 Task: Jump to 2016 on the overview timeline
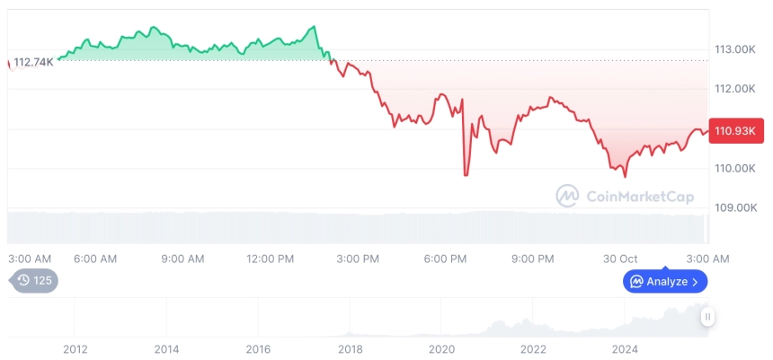pyautogui.click(x=258, y=348)
